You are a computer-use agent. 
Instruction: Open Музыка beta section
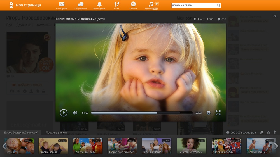pyautogui.click(x=151, y=6)
